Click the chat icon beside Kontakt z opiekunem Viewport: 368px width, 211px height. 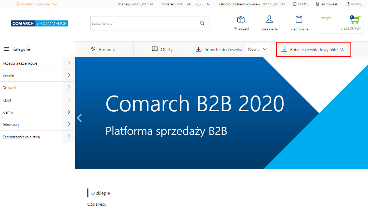tap(18, 4)
